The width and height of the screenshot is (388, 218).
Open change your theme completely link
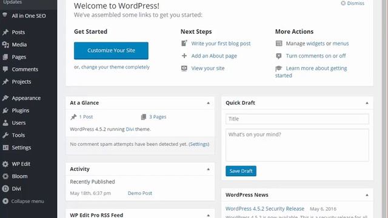(115, 67)
